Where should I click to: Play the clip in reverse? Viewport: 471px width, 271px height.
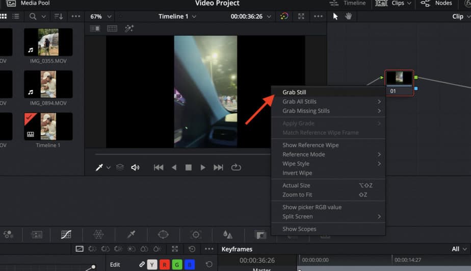pos(174,167)
